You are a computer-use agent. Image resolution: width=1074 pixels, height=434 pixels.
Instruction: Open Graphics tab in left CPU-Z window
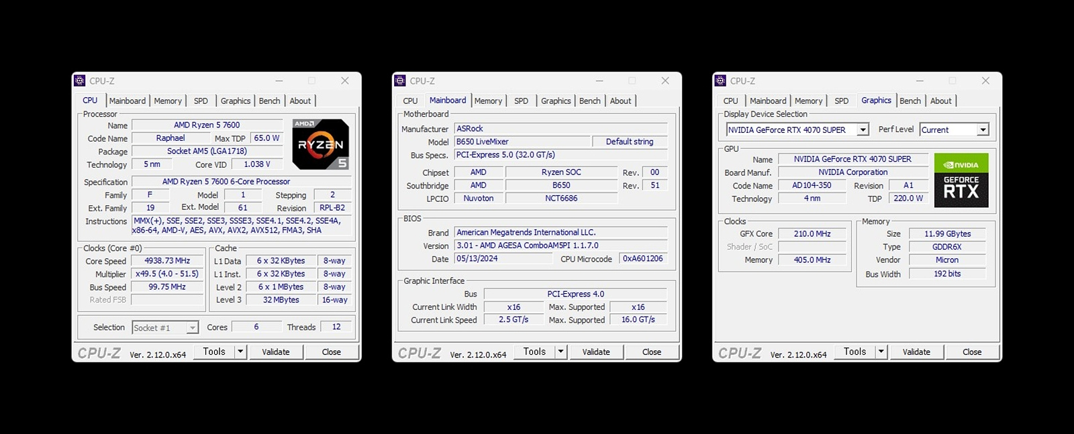click(x=236, y=101)
